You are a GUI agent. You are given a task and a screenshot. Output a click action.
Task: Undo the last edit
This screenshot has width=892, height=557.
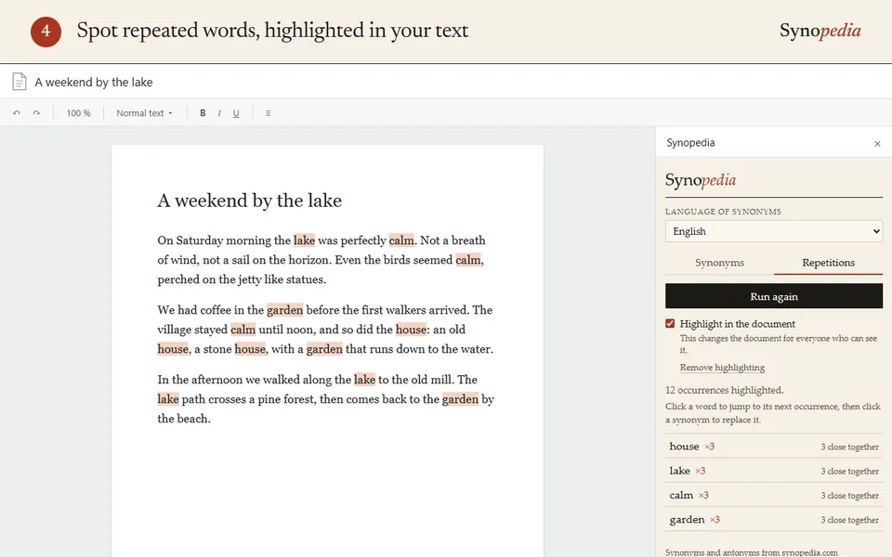point(17,113)
